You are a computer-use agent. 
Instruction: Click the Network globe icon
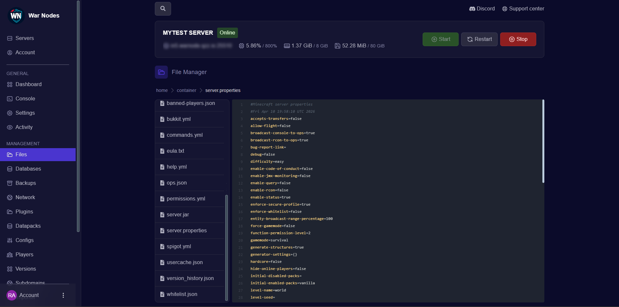tap(10, 198)
